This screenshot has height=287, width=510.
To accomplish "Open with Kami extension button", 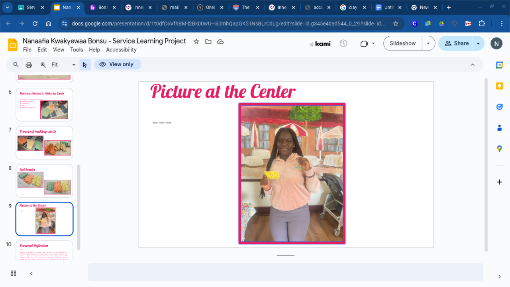I will click(320, 43).
